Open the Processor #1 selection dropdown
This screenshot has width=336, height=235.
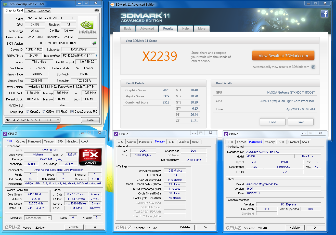click(x=38, y=218)
